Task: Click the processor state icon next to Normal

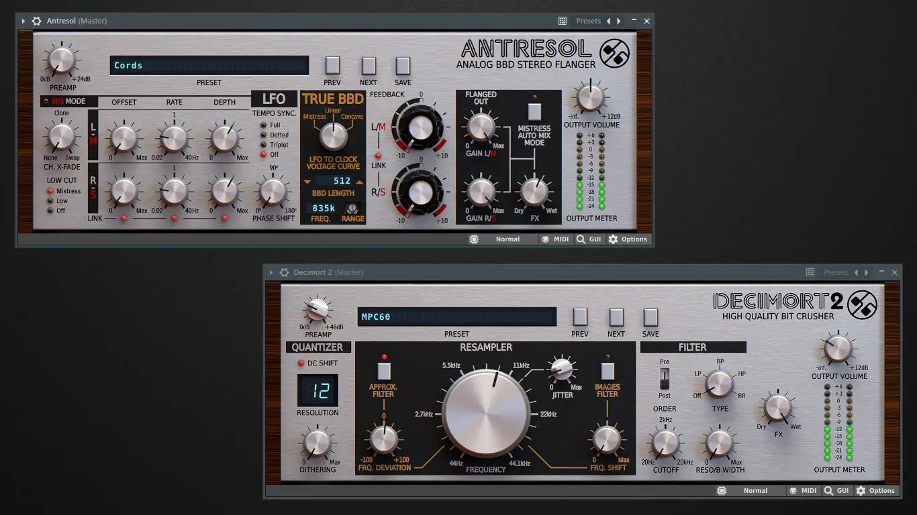Action: point(475,239)
